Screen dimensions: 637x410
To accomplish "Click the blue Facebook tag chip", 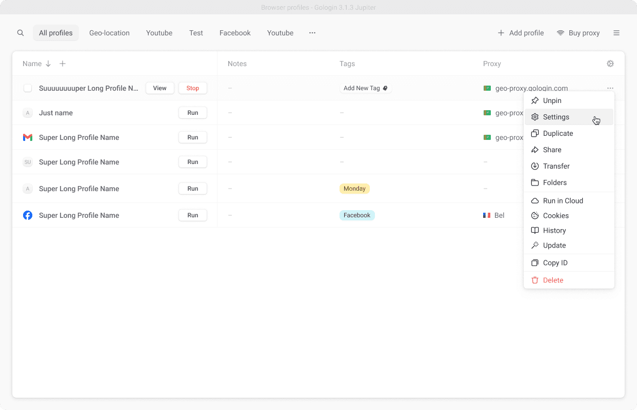I will (x=357, y=215).
